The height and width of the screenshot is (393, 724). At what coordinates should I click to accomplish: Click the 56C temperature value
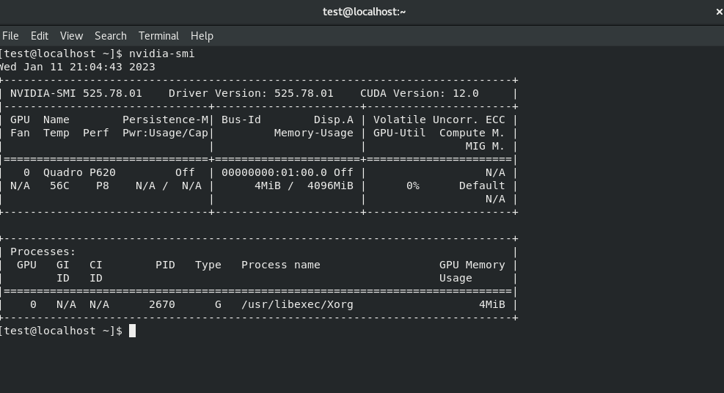point(59,186)
